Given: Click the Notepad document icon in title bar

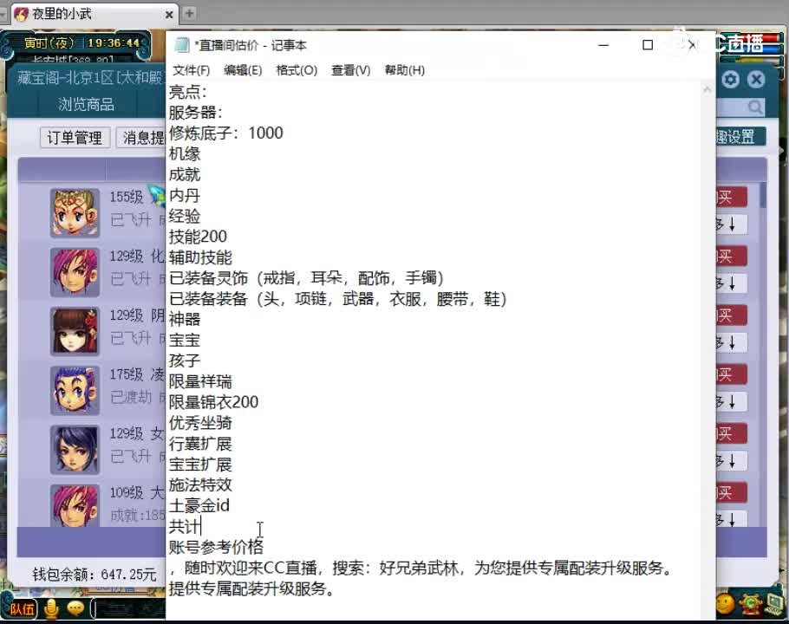Looking at the screenshot, I should [181, 45].
